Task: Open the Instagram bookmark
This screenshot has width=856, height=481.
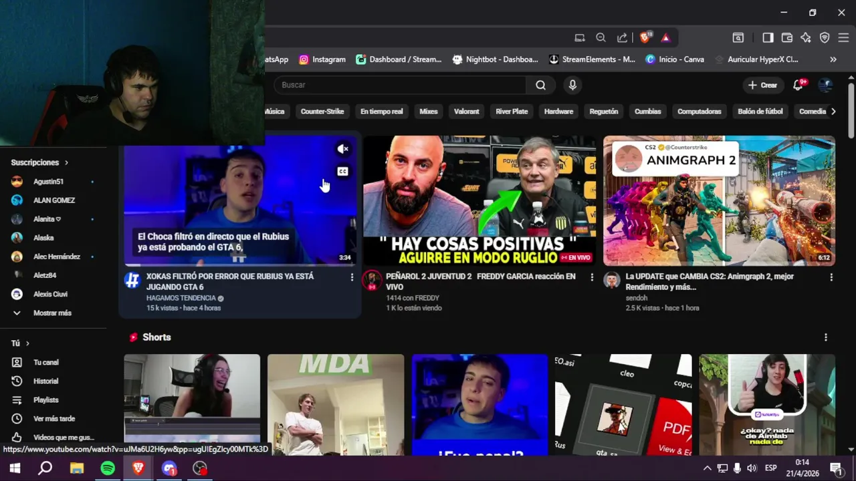Action: 322,59
